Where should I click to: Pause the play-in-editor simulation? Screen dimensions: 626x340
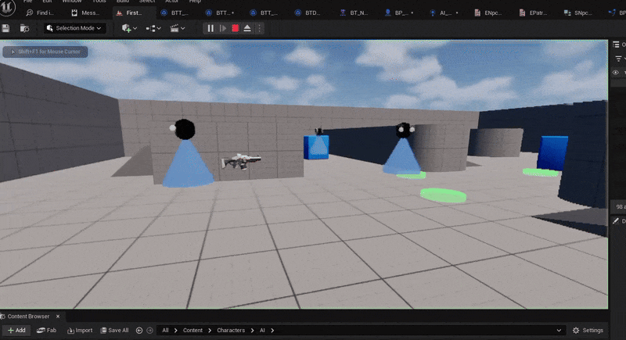(x=210, y=28)
